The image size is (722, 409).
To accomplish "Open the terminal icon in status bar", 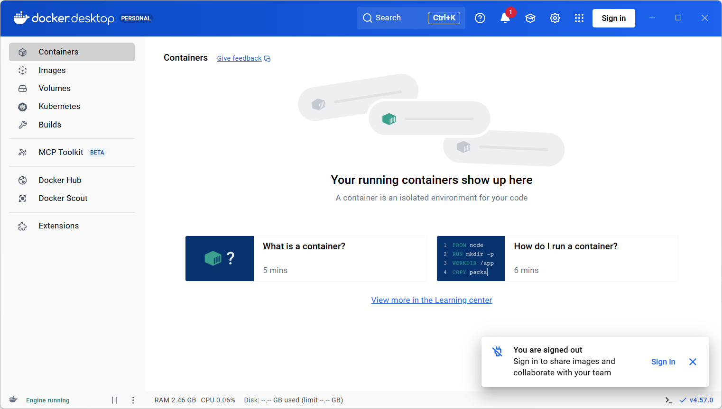I will (669, 400).
